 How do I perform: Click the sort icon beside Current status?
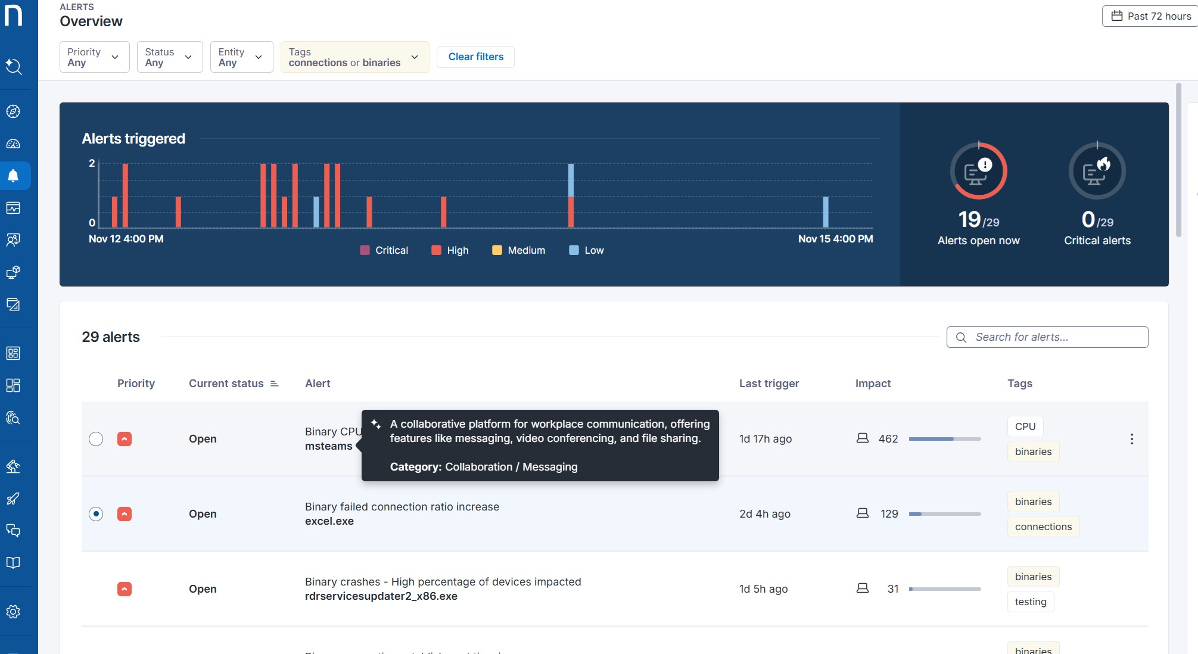coord(274,384)
